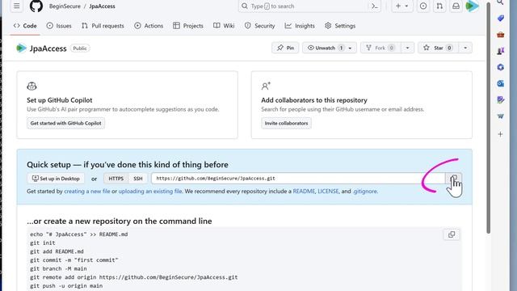
Task: Open the browser sidebar games icon
Action: point(500,51)
